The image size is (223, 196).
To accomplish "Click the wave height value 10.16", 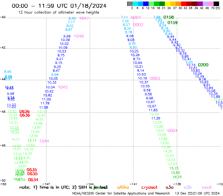I will pyautogui.click(x=191, y=65).
